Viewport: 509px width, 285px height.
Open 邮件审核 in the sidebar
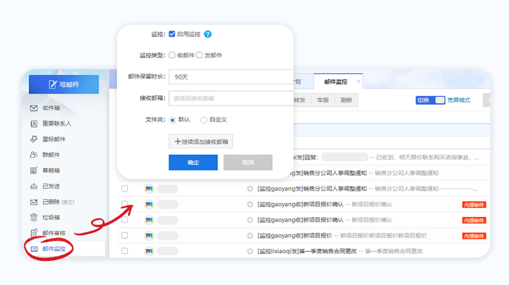[54, 233]
